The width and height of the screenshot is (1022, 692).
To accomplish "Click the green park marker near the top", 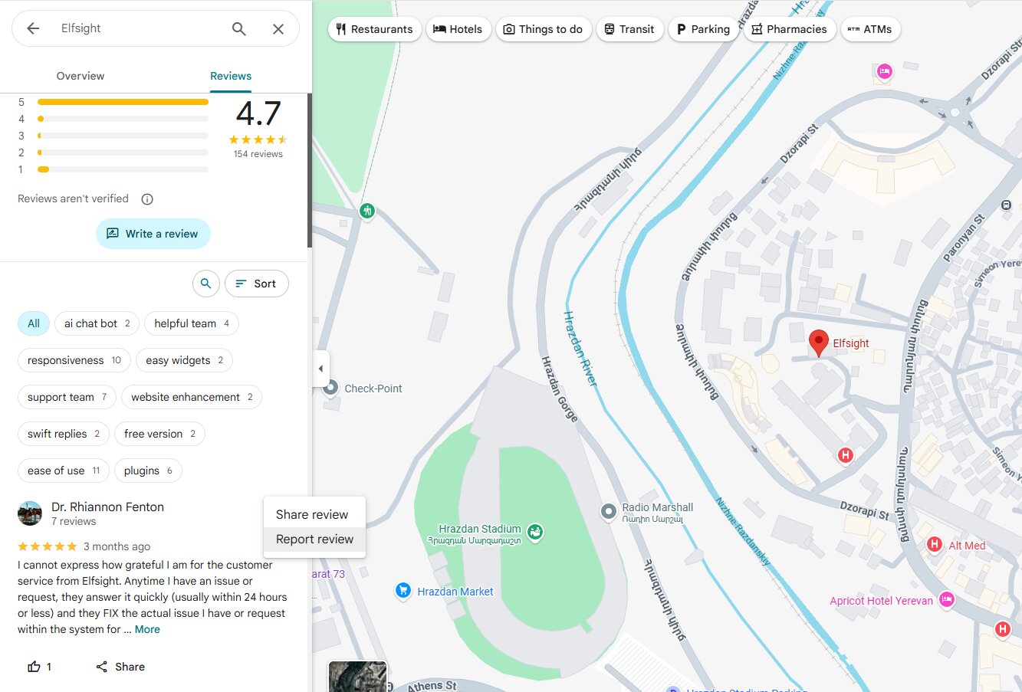I will click(367, 211).
